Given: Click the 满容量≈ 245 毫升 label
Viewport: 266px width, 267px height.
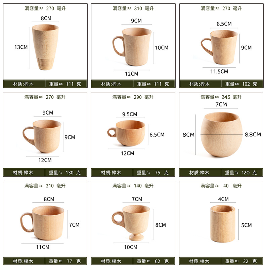Looking at the screenshot, I should tap(221, 97).
